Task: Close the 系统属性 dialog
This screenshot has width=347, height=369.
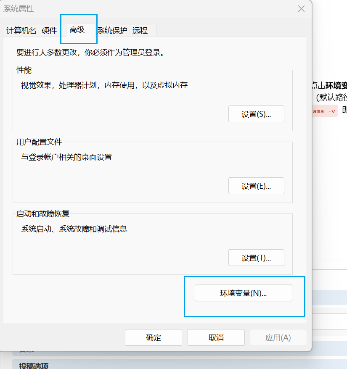Action: (301, 9)
